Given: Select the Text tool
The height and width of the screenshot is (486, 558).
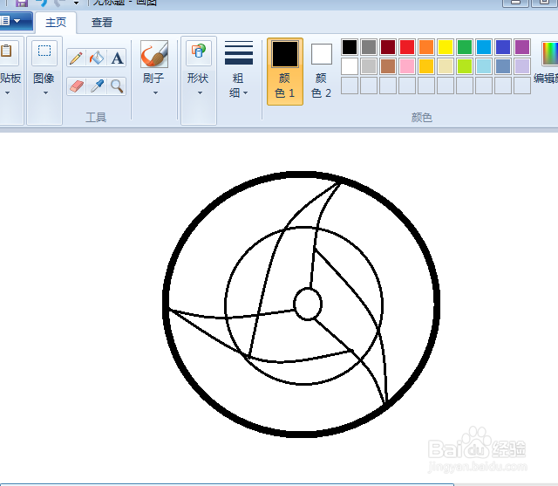Looking at the screenshot, I should [x=117, y=58].
